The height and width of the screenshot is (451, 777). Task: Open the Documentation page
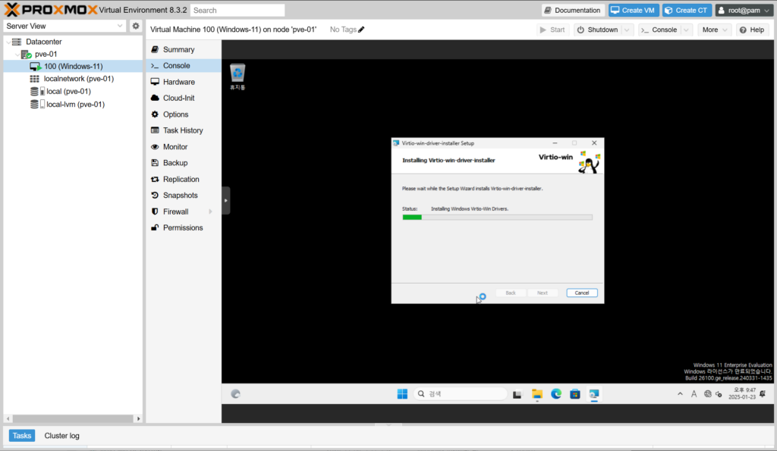pos(572,10)
